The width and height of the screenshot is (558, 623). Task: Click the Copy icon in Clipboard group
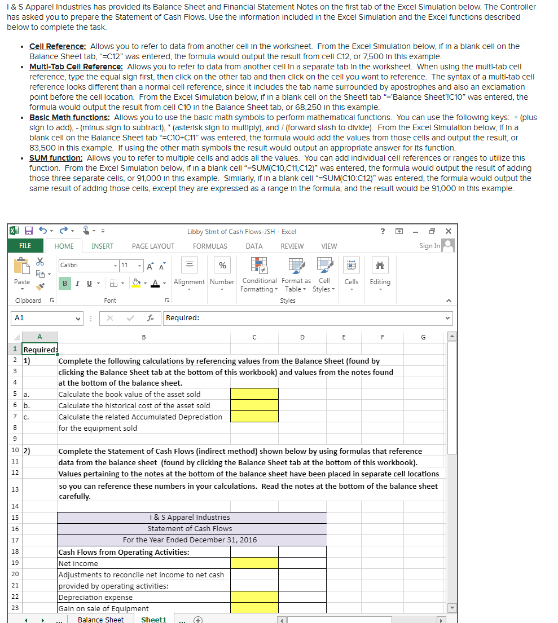pyautogui.click(x=40, y=274)
